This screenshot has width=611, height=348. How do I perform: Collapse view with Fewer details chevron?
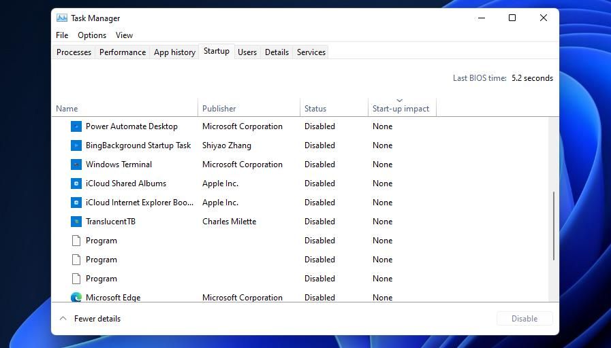tap(63, 319)
